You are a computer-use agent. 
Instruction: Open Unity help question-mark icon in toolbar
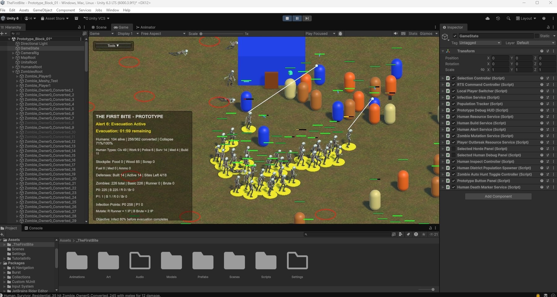544,18
